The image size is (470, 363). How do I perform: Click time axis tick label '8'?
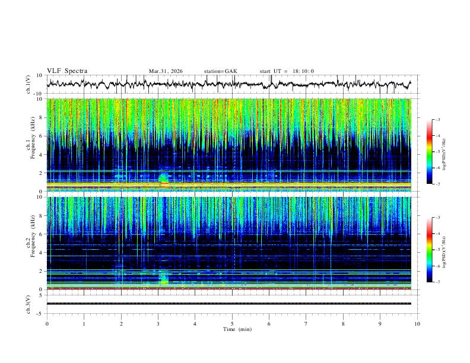(343, 324)
